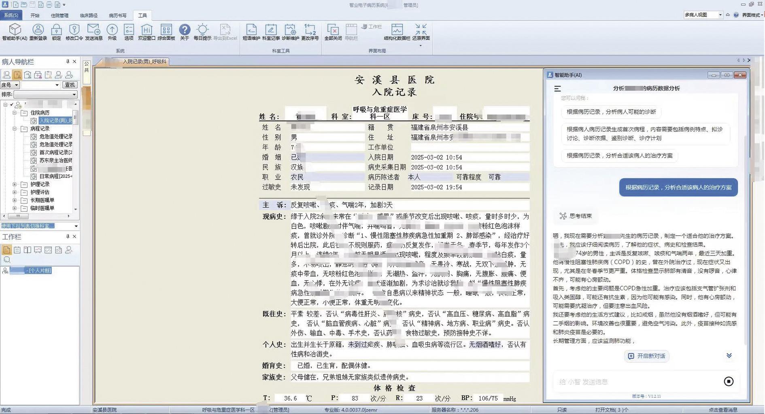Click the 关于 question-mark icon
Image resolution: width=765 pixels, height=414 pixels.
(185, 32)
